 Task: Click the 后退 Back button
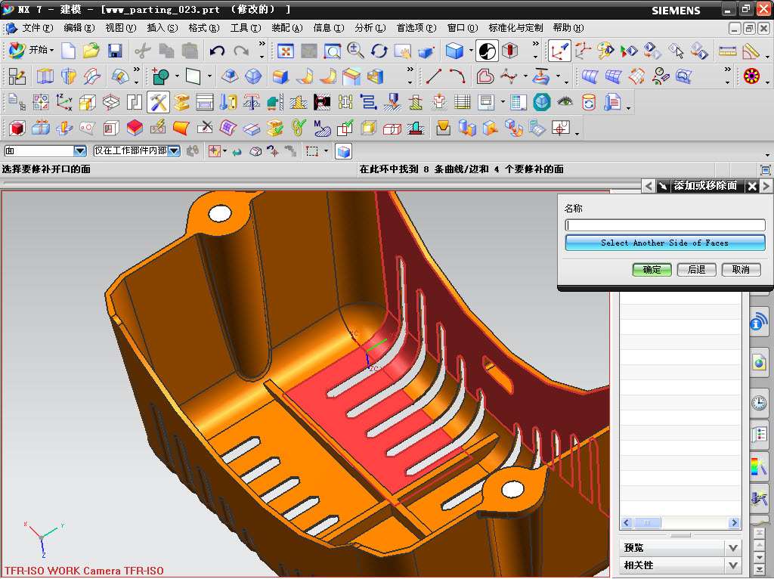[696, 270]
